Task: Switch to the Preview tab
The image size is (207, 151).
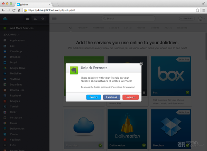Action: point(82,28)
